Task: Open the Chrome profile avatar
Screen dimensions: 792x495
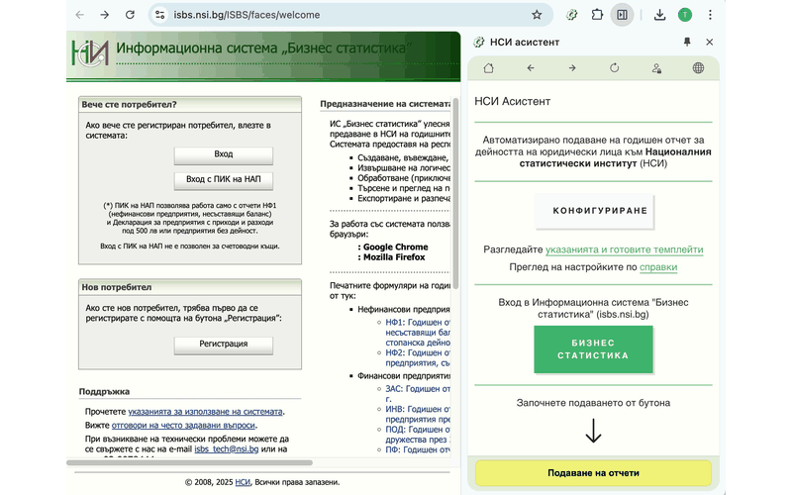Action: pos(684,15)
